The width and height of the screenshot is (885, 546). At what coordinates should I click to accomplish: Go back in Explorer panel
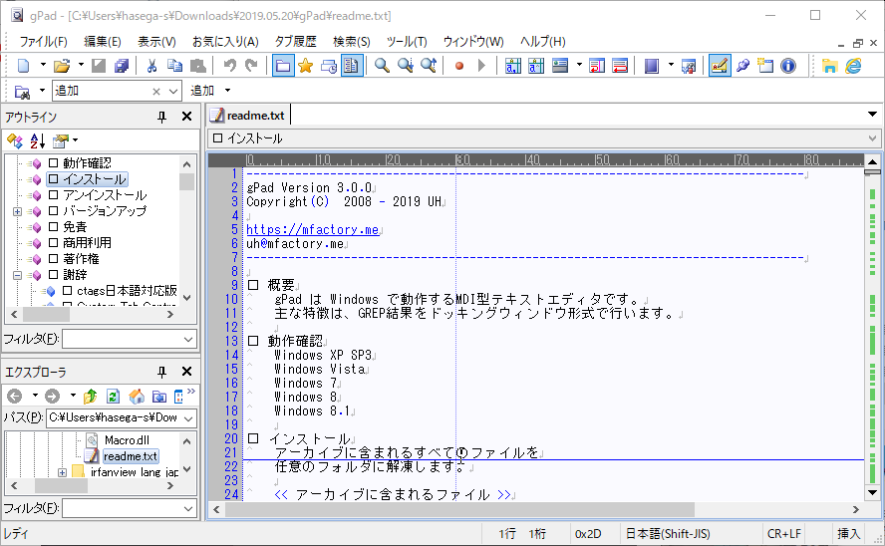tap(15, 396)
